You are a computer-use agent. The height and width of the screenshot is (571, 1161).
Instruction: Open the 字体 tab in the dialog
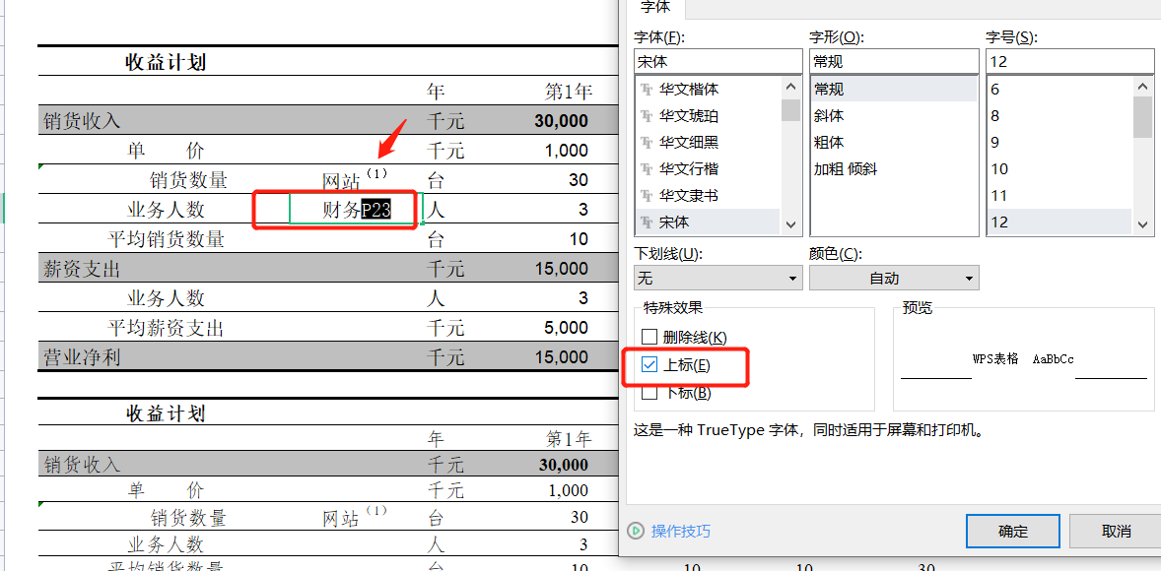(654, 8)
